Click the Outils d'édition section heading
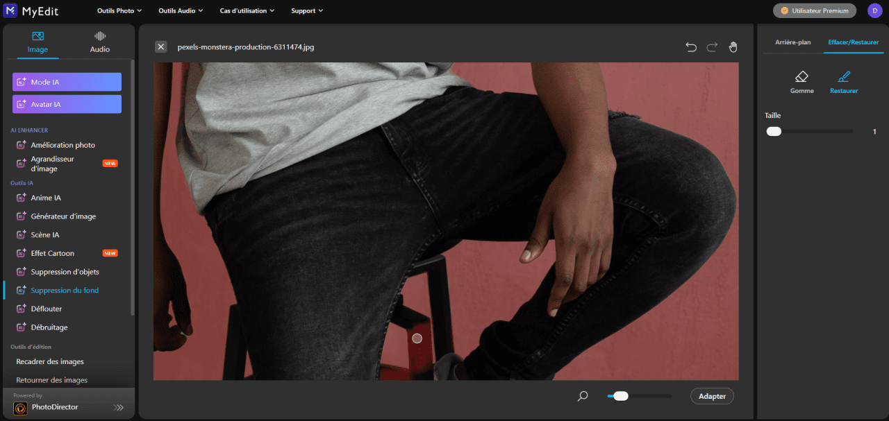 tap(31, 347)
